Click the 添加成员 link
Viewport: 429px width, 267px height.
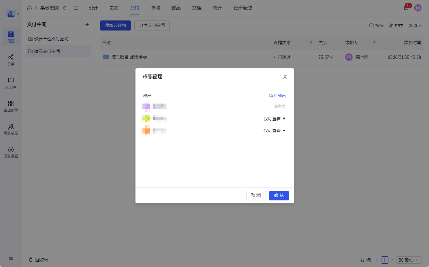(277, 95)
